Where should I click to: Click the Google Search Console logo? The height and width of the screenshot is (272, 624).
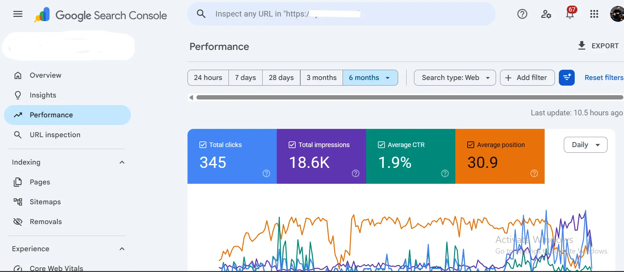coord(101,15)
